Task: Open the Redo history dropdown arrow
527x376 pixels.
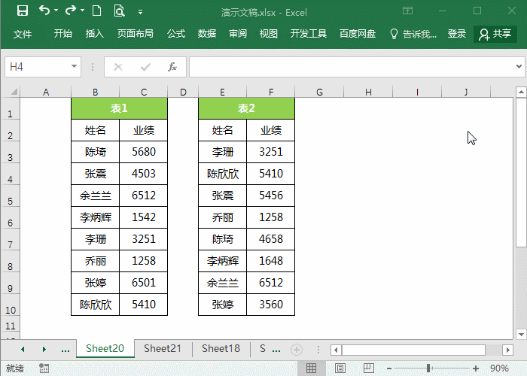Action: point(82,11)
